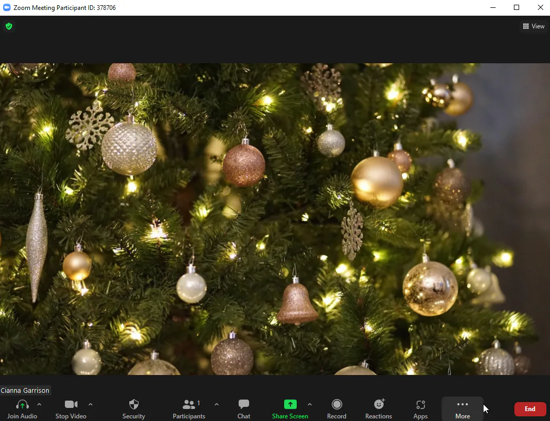550x421 pixels.
Task: Start Share Screen
Action: point(290,409)
